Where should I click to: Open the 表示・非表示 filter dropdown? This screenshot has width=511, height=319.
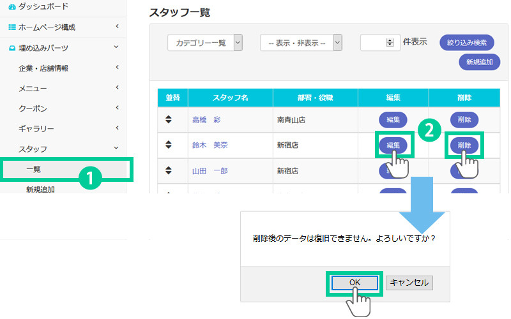[301, 43]
